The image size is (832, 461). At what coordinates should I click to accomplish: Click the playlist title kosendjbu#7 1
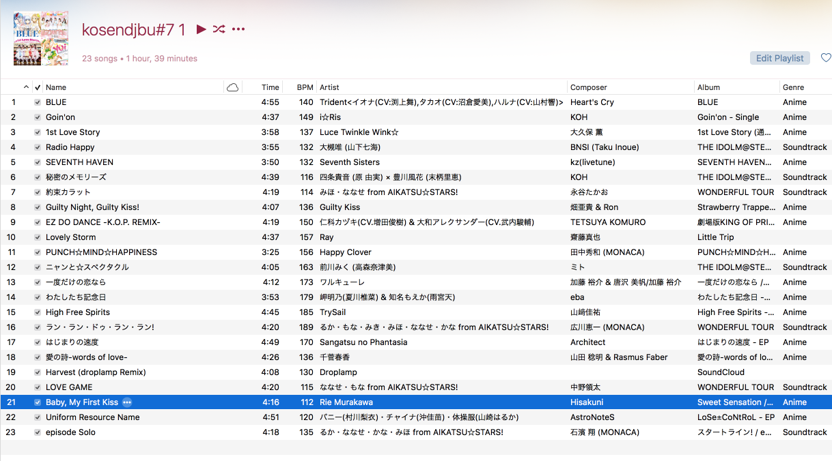134,29
